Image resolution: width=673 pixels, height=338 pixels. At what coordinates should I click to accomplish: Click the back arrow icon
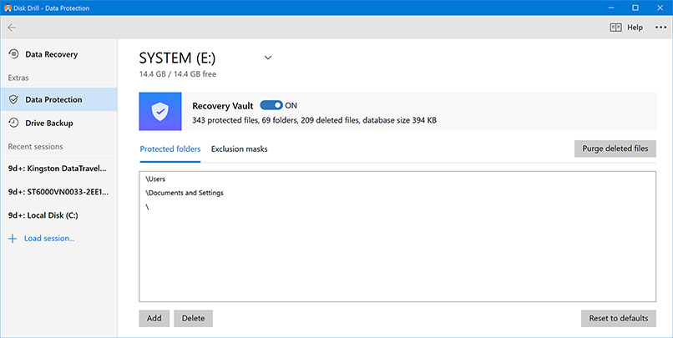click(x=12, y=28)
